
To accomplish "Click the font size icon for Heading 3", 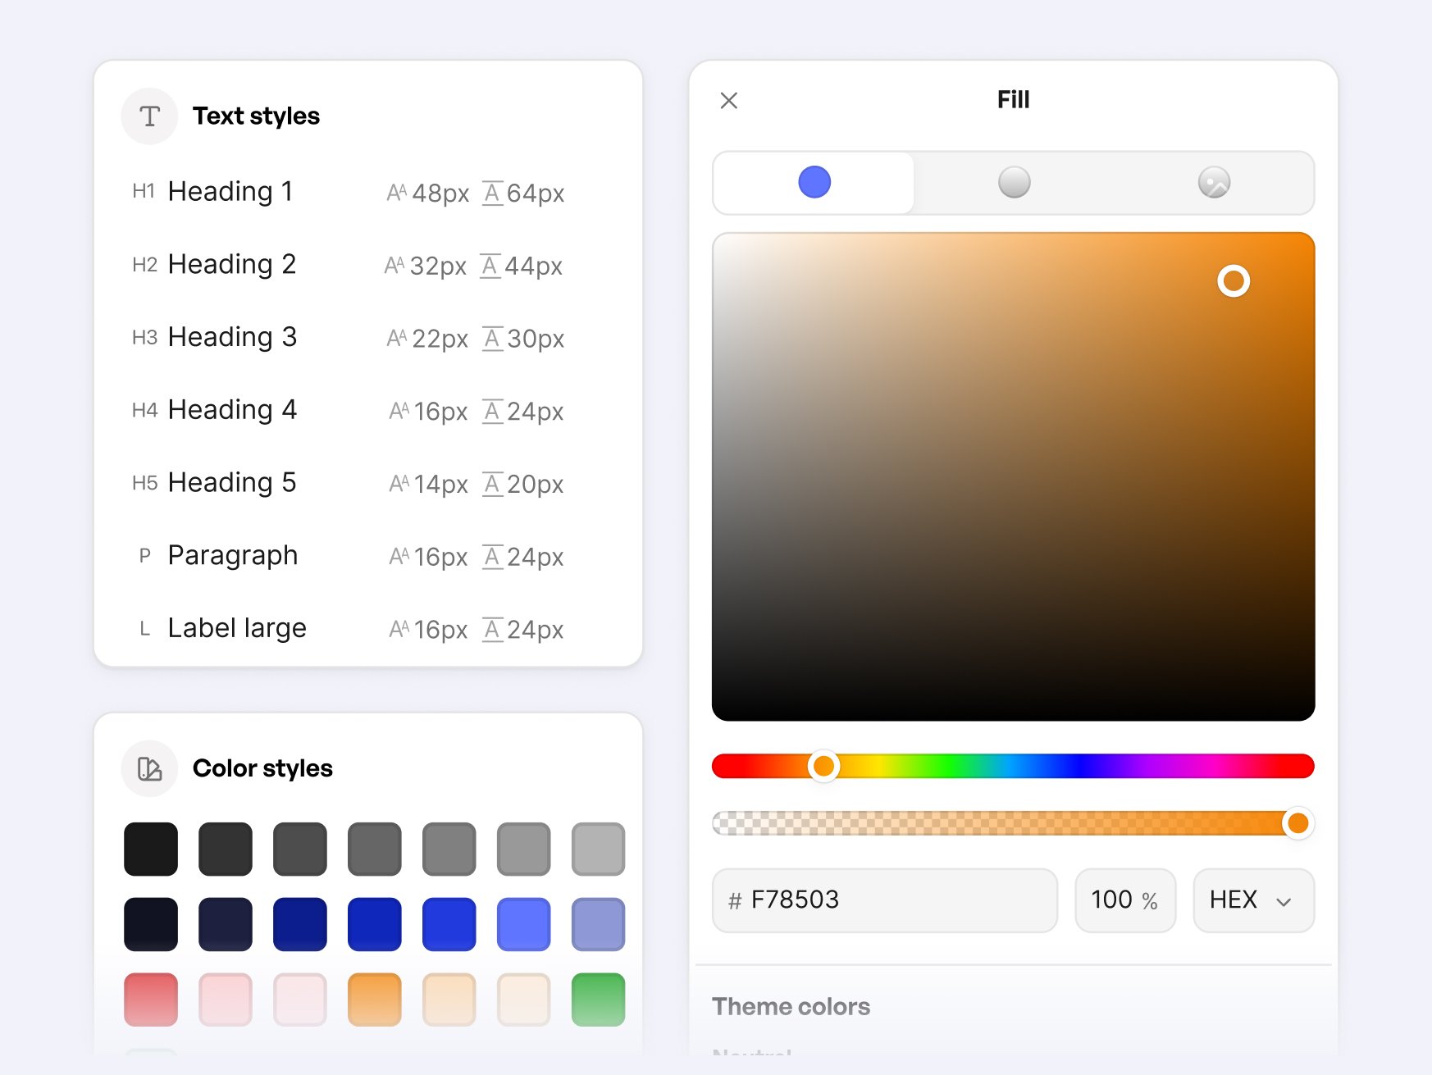I will 397,338.
